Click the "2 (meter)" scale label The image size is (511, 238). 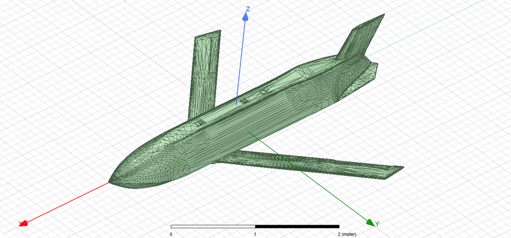347,234
